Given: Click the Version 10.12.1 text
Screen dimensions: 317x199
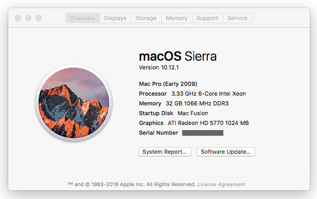Looking at the screenshot, I should (158, 67).
